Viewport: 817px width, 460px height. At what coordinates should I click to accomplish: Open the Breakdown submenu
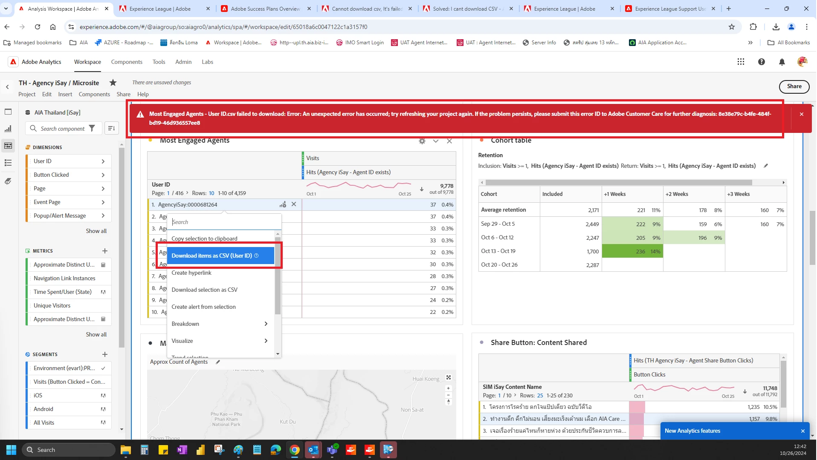pos(220,324)
